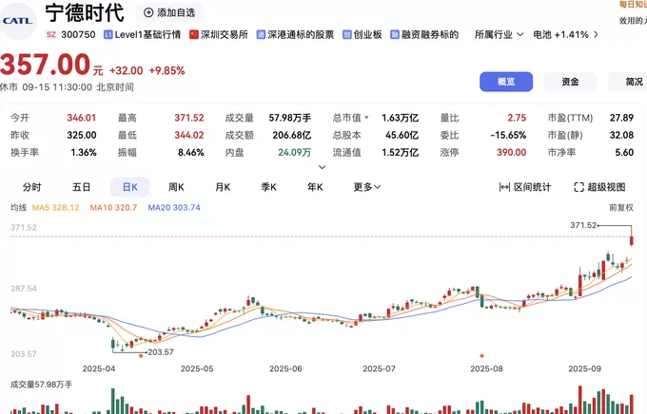
Task: Select 分时 chart view
Action: (31, 187)
